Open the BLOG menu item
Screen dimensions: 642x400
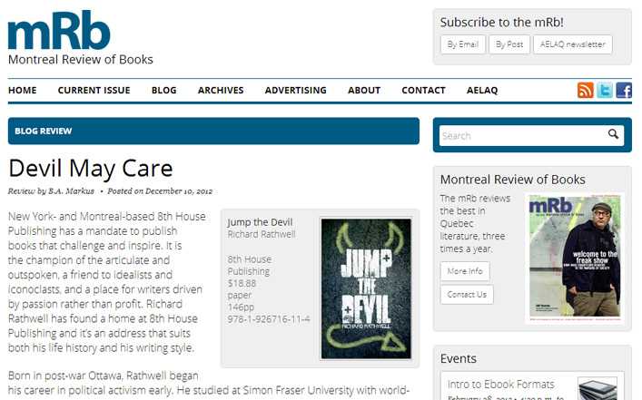pyautogui.click(x=163, y=91)
